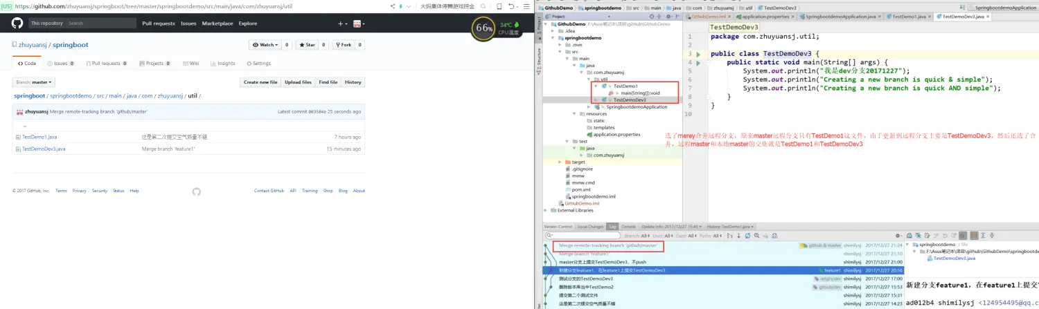This screenshot has width=1039, height=309.
Task: Switch to the repository Wiki tab
Action: (191, 64)
